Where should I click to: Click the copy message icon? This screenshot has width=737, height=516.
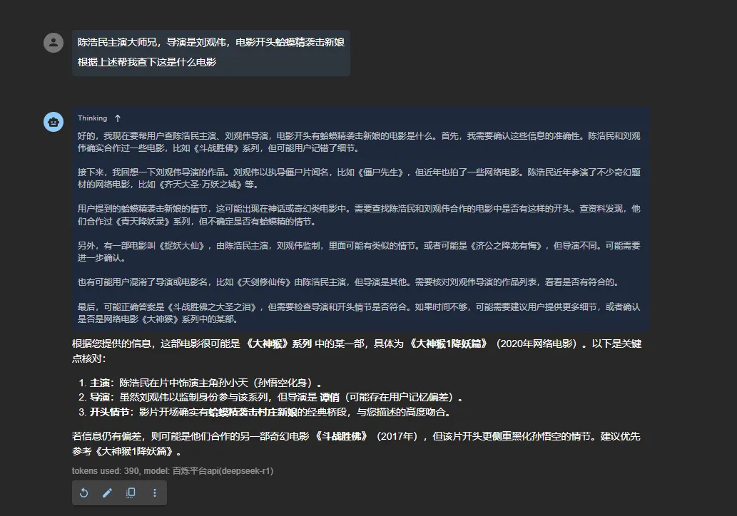(131, 492)
